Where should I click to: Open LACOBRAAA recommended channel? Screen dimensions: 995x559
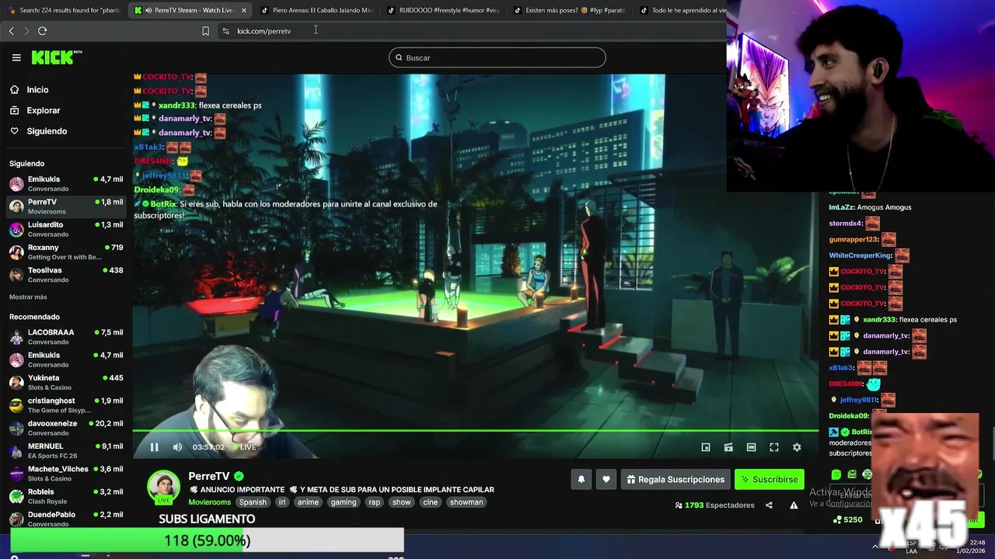66,337
